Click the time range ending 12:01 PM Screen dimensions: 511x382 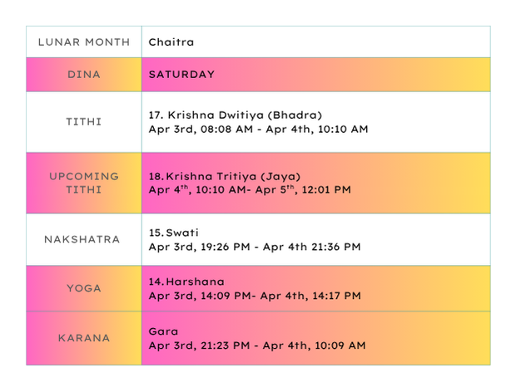coord(250,190)
